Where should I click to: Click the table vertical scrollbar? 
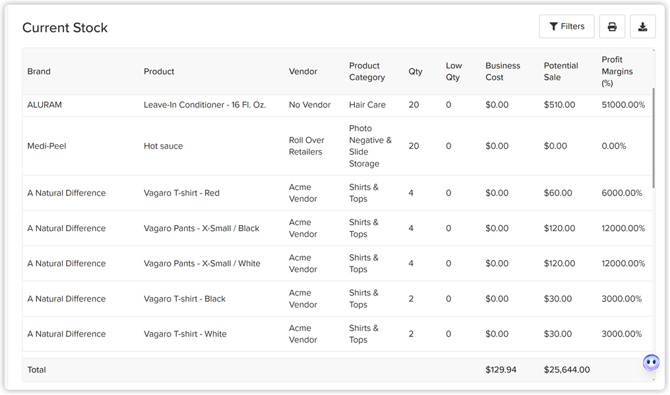[654, 138]
